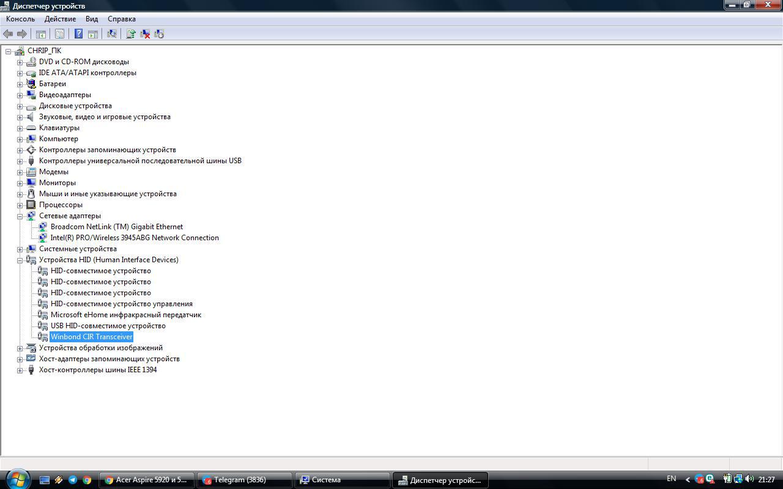Viewport: 783px width, 489px height.
Task: Toggle the show/hide console tree toolbar icon
Action: (41, 34)
